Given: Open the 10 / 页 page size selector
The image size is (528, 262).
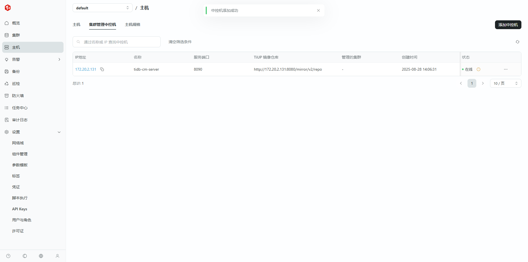Looking at the screenshot, I should coord(505,83).
